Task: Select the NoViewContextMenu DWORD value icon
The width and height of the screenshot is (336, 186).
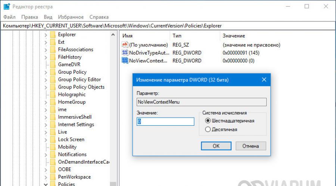Action: pos(125,61)
